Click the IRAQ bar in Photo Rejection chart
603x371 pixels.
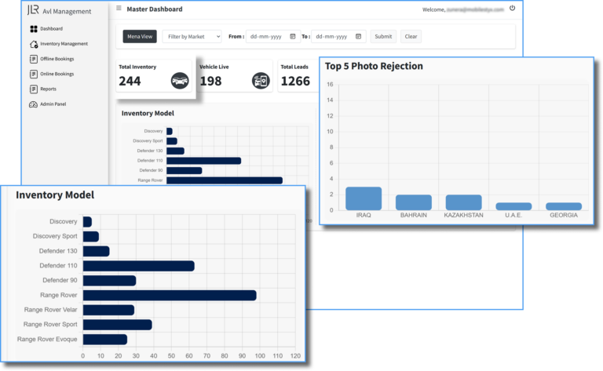point(364,198)
